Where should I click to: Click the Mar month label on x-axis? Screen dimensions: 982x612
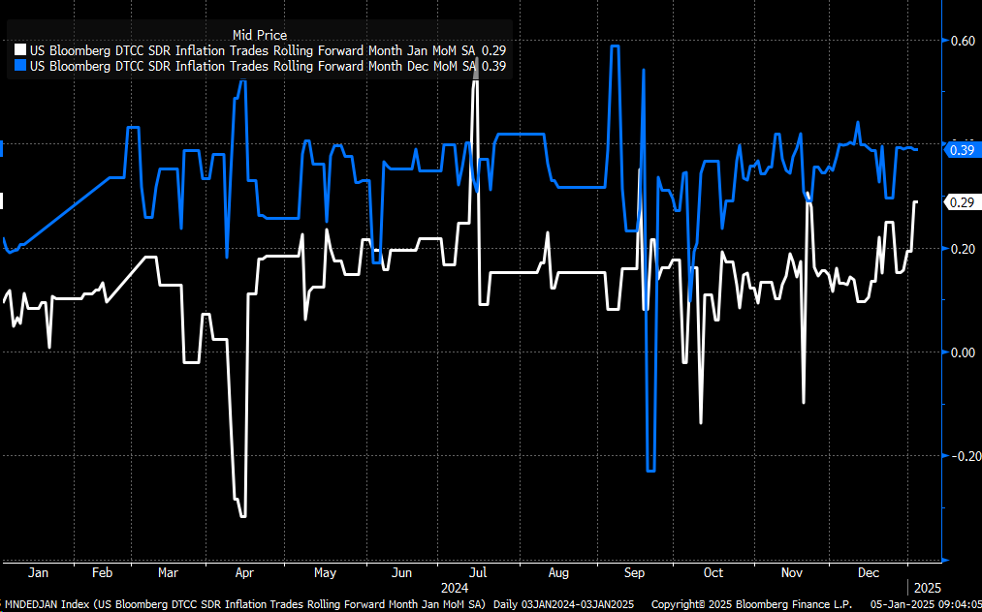[168, 572]
